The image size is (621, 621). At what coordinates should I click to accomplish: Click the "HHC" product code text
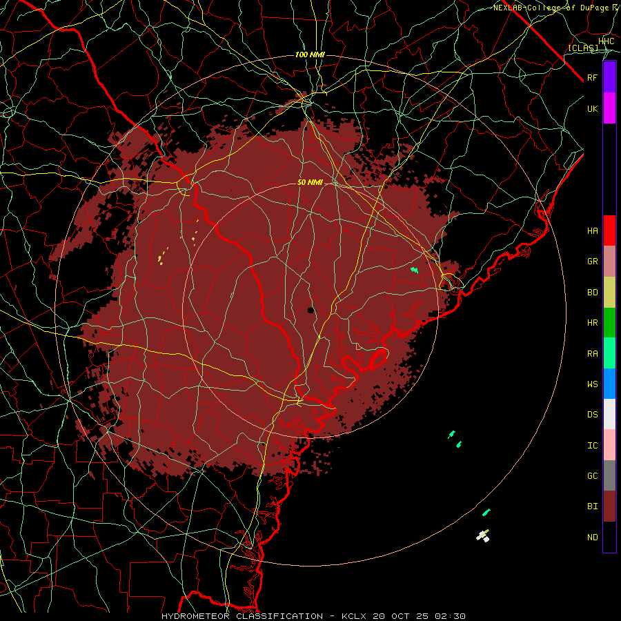(607, 41)
